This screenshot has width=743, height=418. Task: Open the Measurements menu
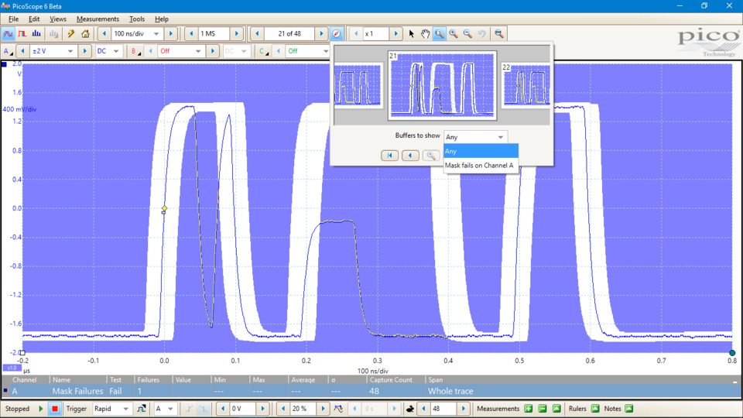(x=98, y=19)
